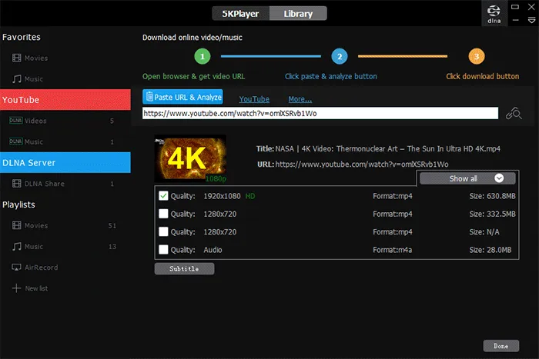Enable the Audio m4a quality checkbox
The height and width of the screenshot is (359, 539).
point(163,249)
